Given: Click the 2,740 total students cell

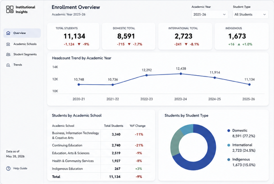Looking at the screenshot, I should click(116, 146).
